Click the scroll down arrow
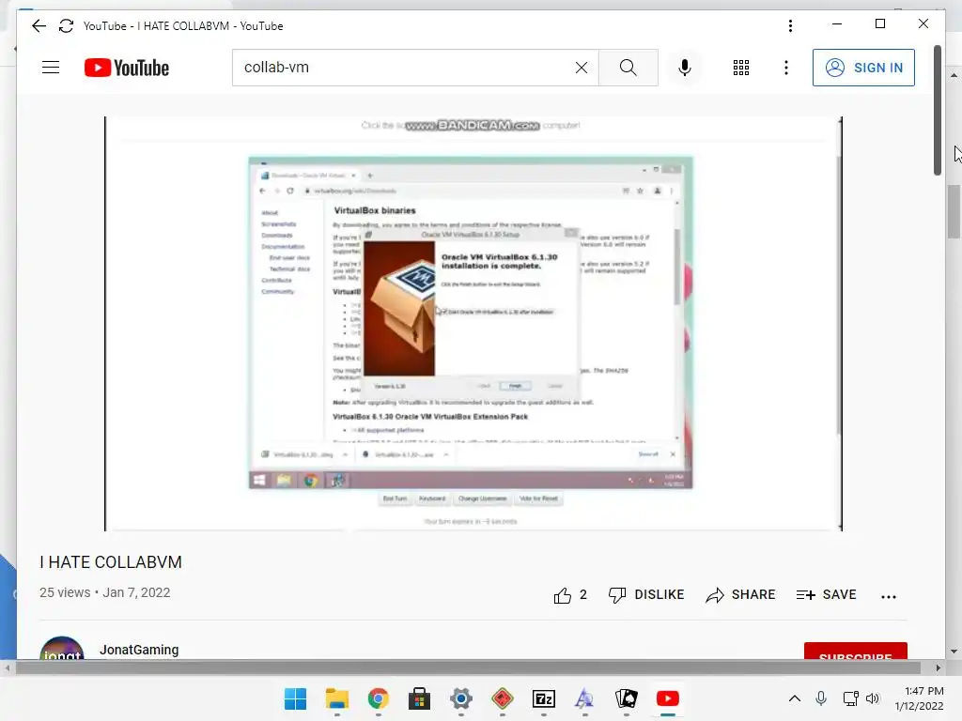This screenshot has width=962, height=721. pyautogui.click(x=953, y=652)
